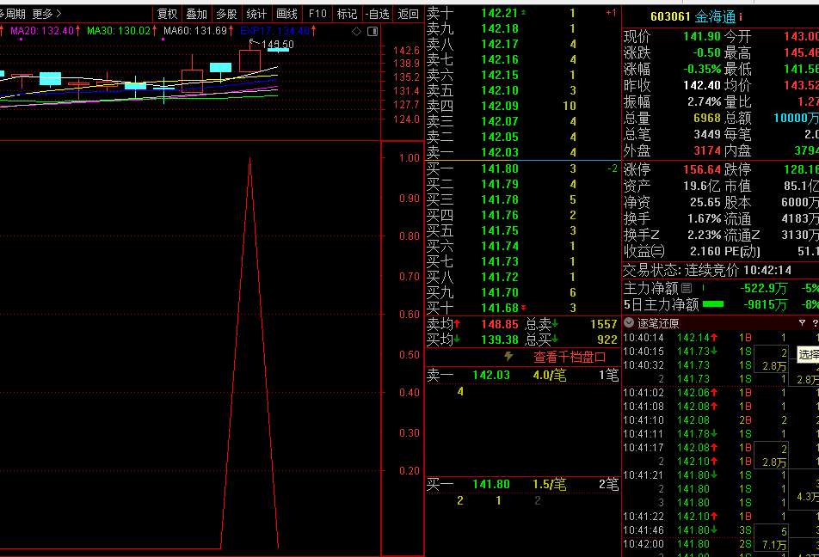
Task: Open the 复权 menu
Action: [167, 14]
